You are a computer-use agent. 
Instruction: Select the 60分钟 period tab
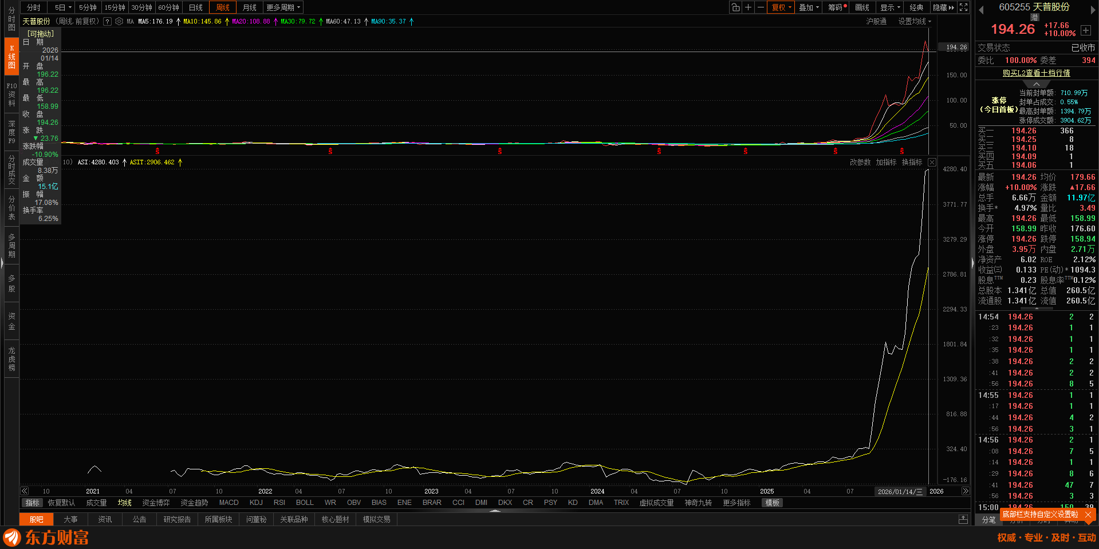pyautogui.click(x=168, y=7)
